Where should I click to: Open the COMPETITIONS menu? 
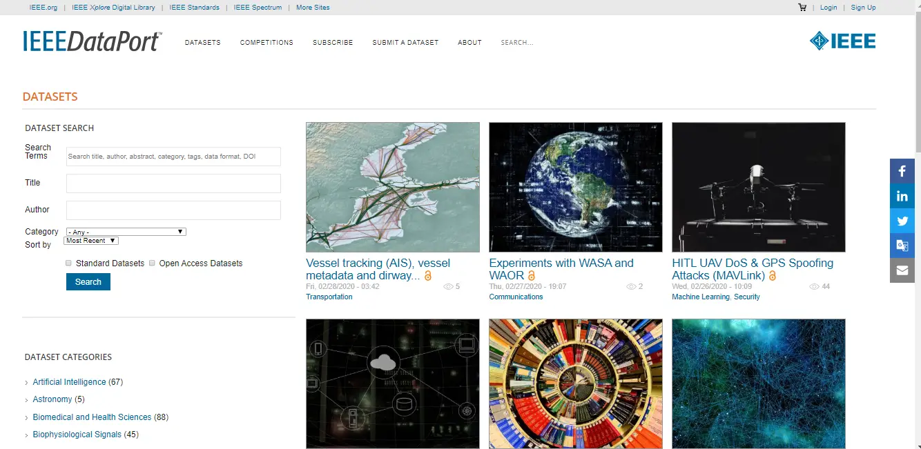pos(266,42)
